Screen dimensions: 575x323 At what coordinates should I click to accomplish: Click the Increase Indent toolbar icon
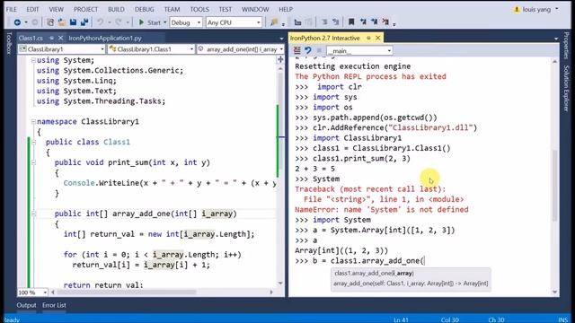(x=335, y=22)
